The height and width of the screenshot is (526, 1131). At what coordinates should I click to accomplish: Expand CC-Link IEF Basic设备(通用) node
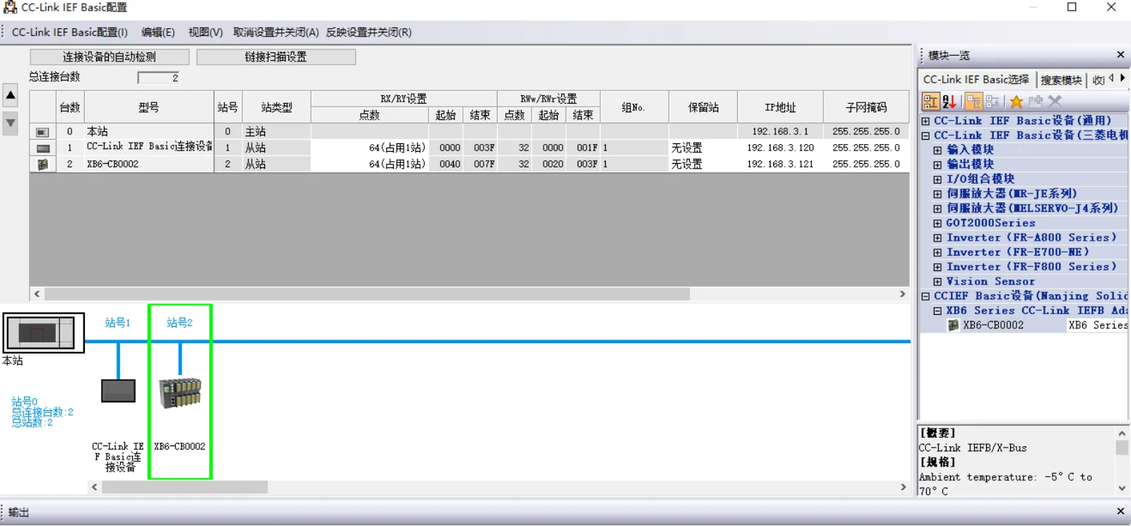point(925,121)
